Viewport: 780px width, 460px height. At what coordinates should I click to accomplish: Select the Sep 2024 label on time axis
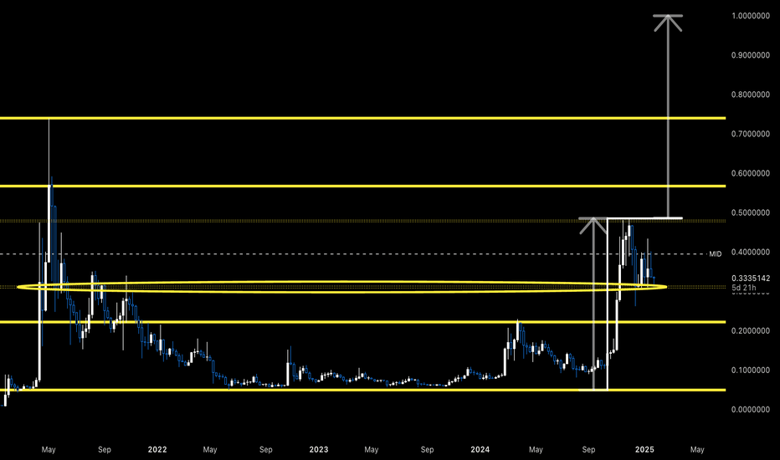pyautogui.click(x=588, y=450)
